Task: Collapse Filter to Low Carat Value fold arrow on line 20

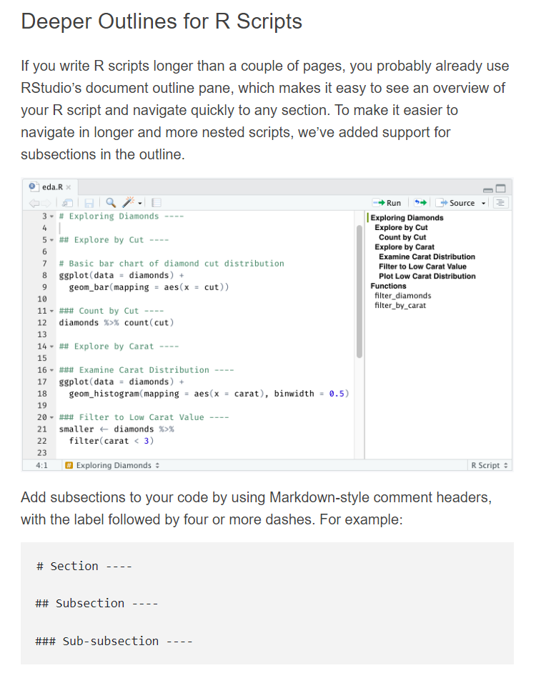Action: [52, 417]
